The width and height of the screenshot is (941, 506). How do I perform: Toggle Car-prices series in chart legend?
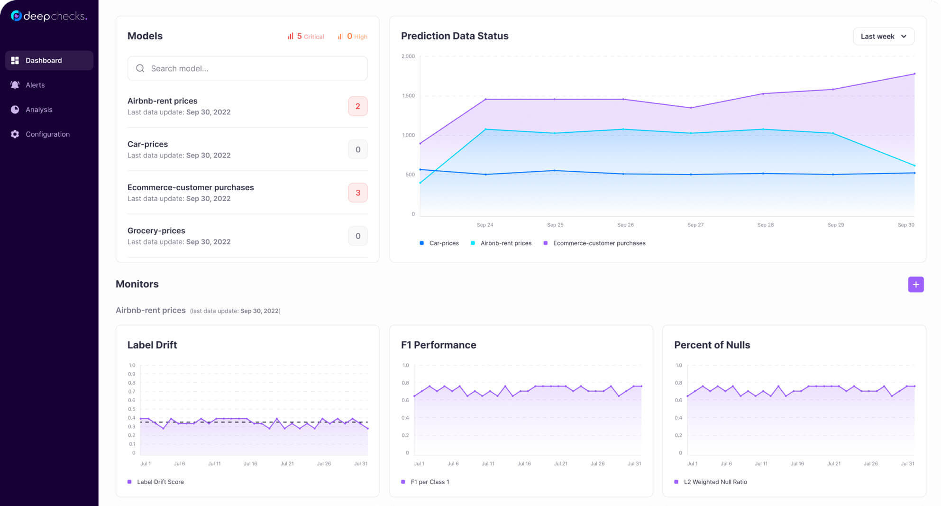[x=439, y=243]
